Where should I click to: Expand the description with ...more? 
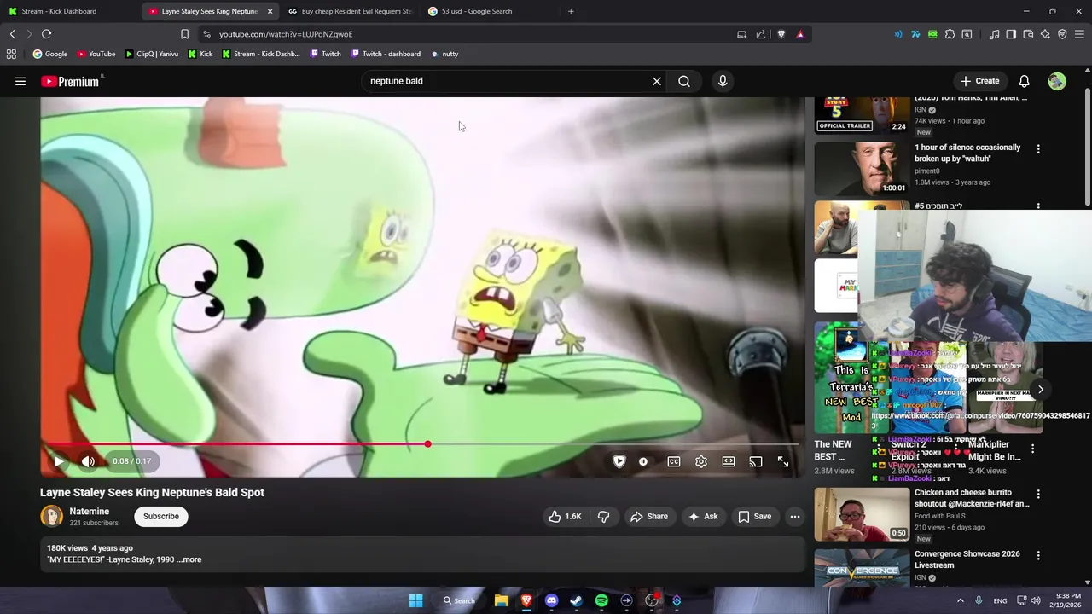click(189, 559)
